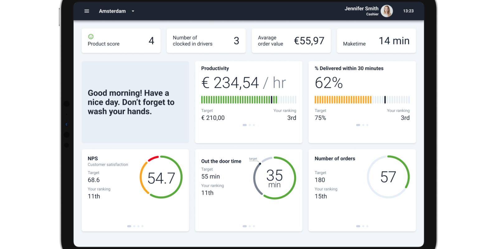The width and height of the screenshot is (498, 249).
Task: Select second page dot in Delivered card
Action: 363,125
